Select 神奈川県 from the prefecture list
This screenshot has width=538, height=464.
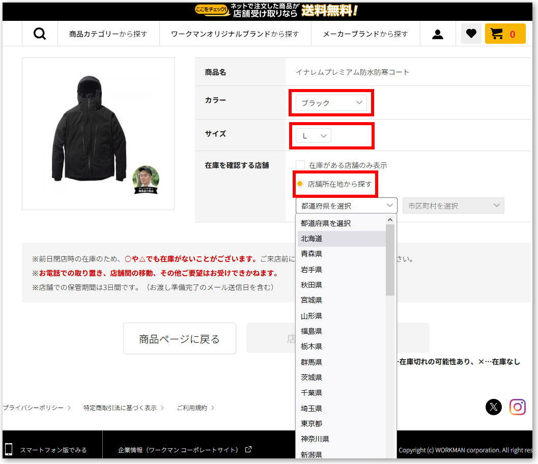click(x=342, y=439)
